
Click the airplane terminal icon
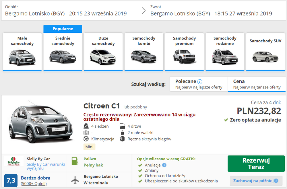click(75, 180)
